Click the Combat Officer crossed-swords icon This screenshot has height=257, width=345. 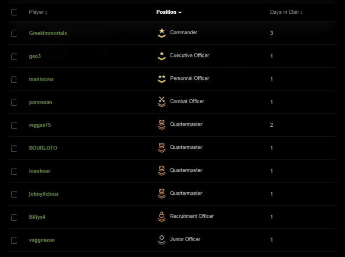[162, 102]
